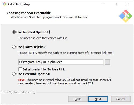Image resolution: width=134 pixels, height=105 pixels.
Task: Select Use (Tortoise)Plink option
Action: [x=14, y=47]
